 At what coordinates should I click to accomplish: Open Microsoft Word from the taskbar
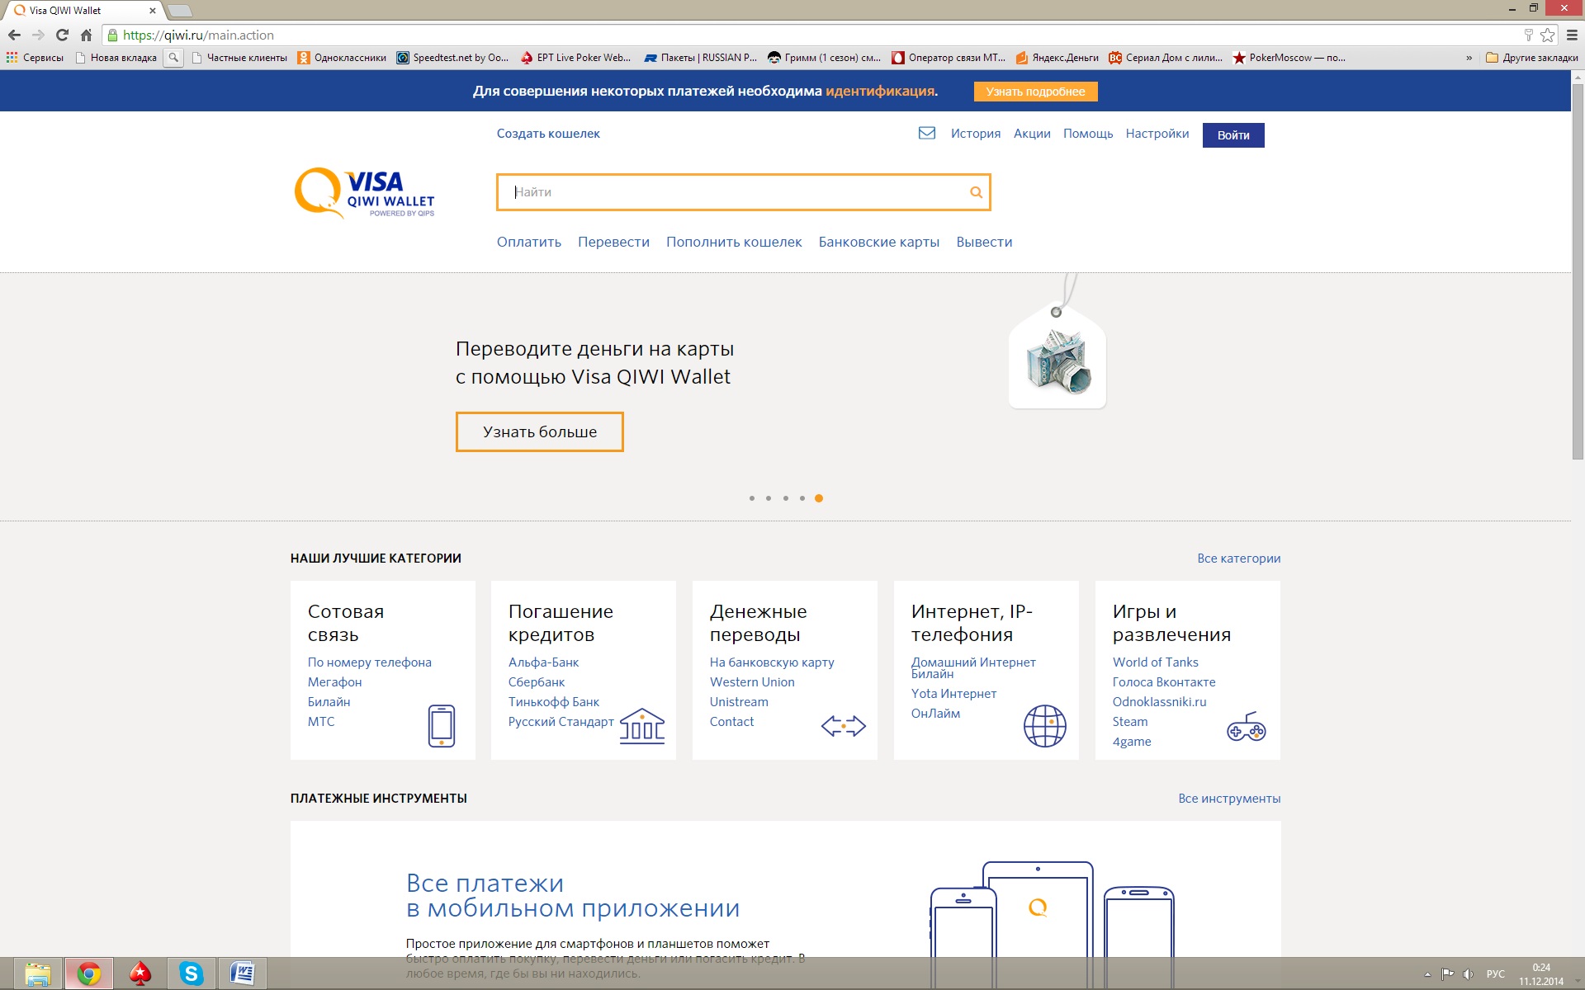click(243, 973)
